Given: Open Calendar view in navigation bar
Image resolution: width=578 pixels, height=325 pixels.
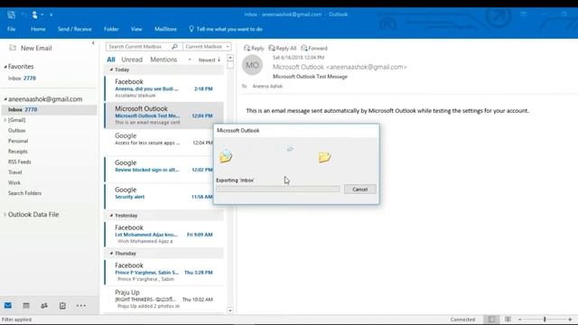Looking at the screenshot, I should [26, 305].
